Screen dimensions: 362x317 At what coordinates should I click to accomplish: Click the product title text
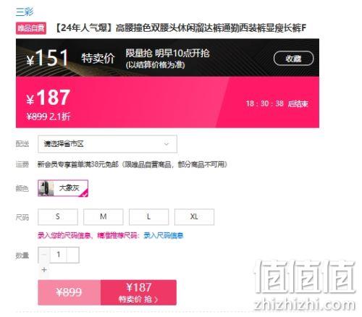coord(181,28)
